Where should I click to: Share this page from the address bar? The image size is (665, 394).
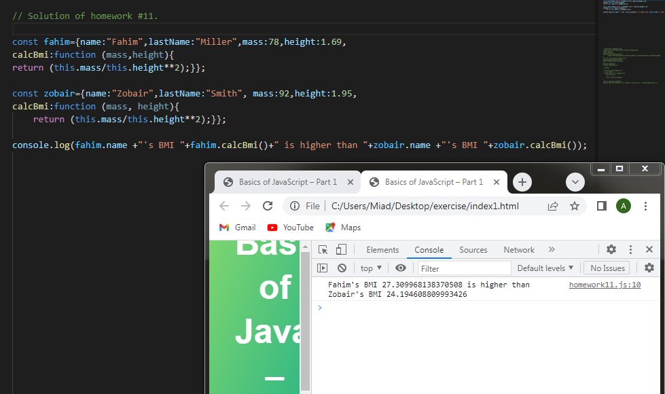(553, 206)
